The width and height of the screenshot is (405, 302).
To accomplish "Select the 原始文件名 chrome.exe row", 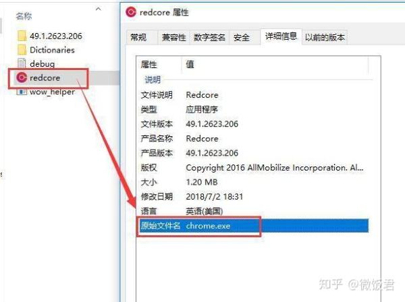I will tap(254, 226).
